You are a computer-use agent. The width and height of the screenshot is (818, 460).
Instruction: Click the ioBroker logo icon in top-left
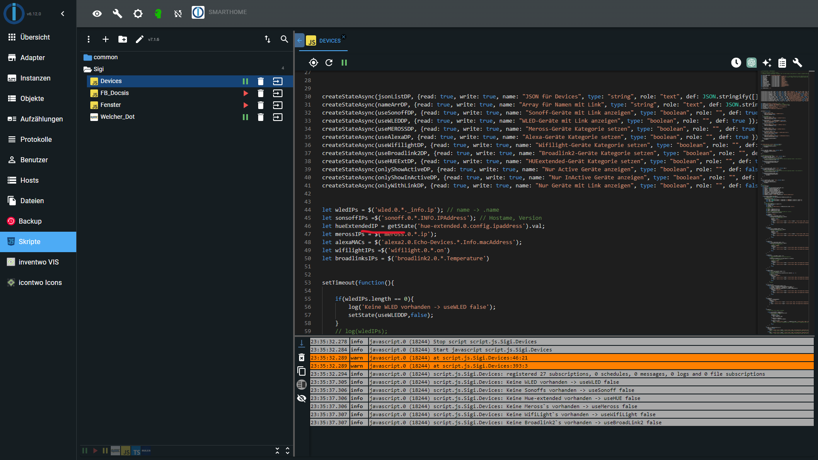click(13, 13)
